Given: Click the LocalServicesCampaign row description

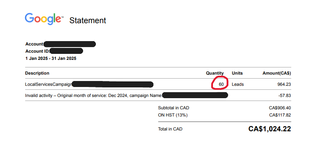Looking at the screenshot, I should click(x=48, y=84).
